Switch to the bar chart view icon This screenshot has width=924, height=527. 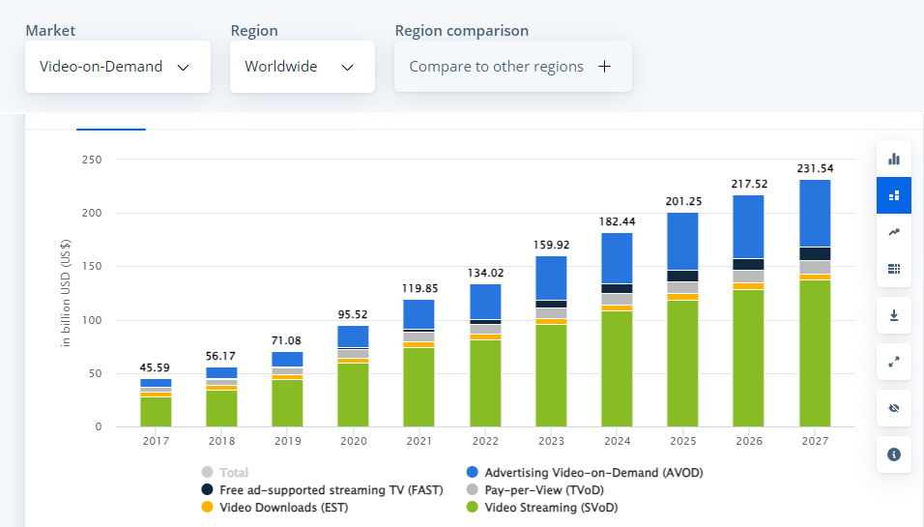coord(894,159)
